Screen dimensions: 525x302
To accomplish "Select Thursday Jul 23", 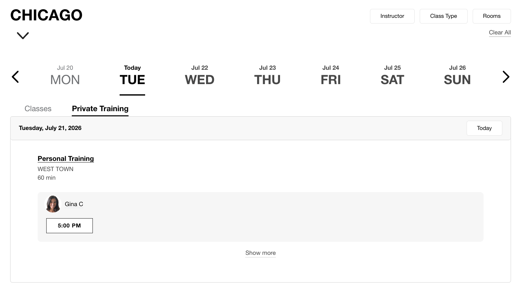I will (267, 76).
